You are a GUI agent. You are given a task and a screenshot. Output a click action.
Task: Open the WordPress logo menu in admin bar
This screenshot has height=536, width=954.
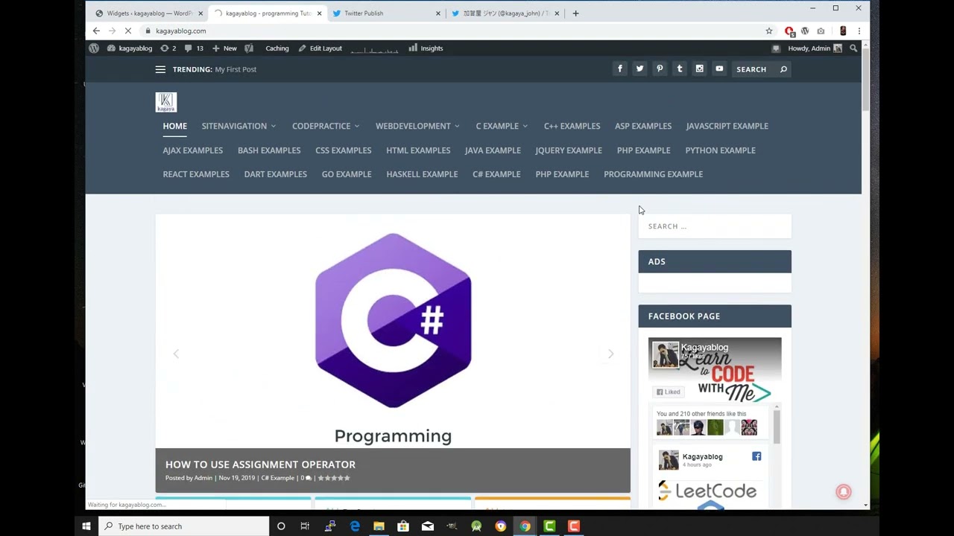pos(94,48)
